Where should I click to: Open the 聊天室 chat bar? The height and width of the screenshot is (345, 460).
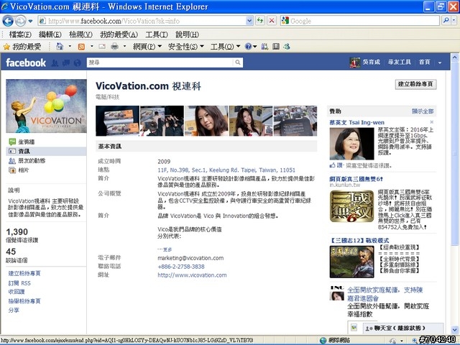coord(402,328)
